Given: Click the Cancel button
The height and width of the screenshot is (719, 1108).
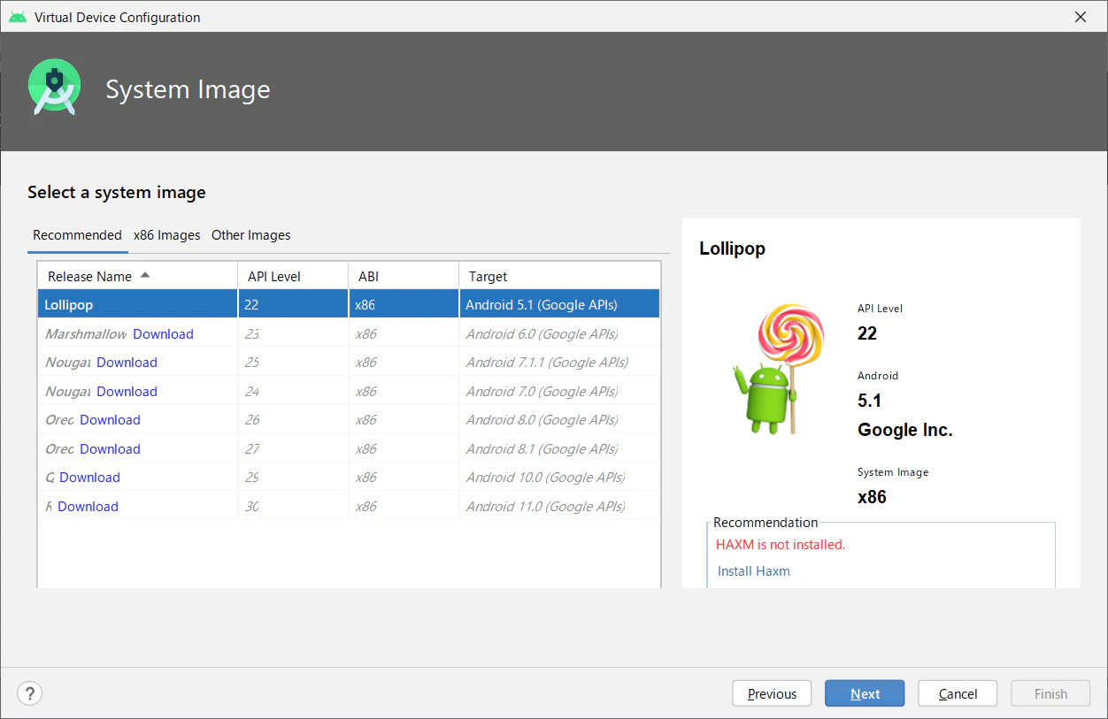Looking at the screenshot, I should tap(958, 694).
